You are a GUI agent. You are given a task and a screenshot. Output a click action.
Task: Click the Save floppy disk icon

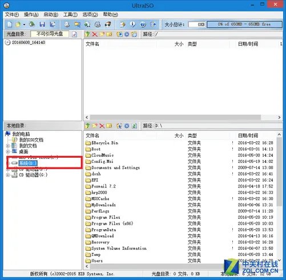coord(42,24)
